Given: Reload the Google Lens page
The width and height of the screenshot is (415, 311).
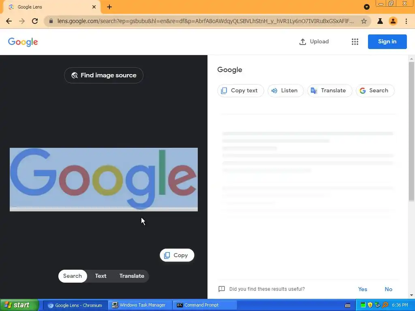Looking at the screenshot, I should 35,21.
